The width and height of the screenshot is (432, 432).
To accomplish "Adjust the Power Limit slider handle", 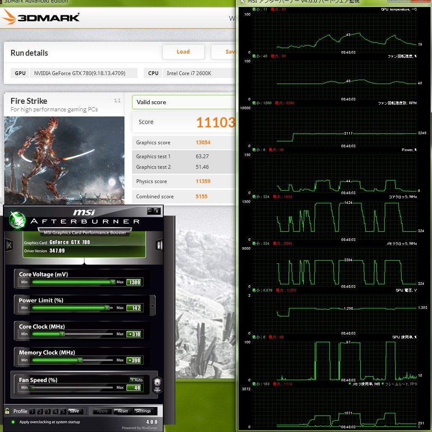I will click(x=107, y=308).
